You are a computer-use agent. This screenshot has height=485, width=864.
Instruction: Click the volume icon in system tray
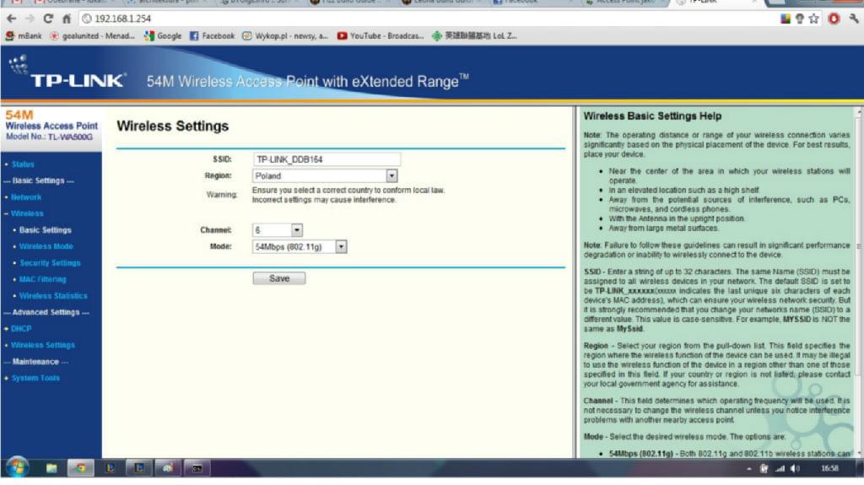[794, 468]
